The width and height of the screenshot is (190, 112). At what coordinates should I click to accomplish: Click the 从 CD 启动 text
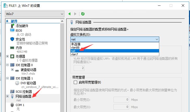[24, 34]
